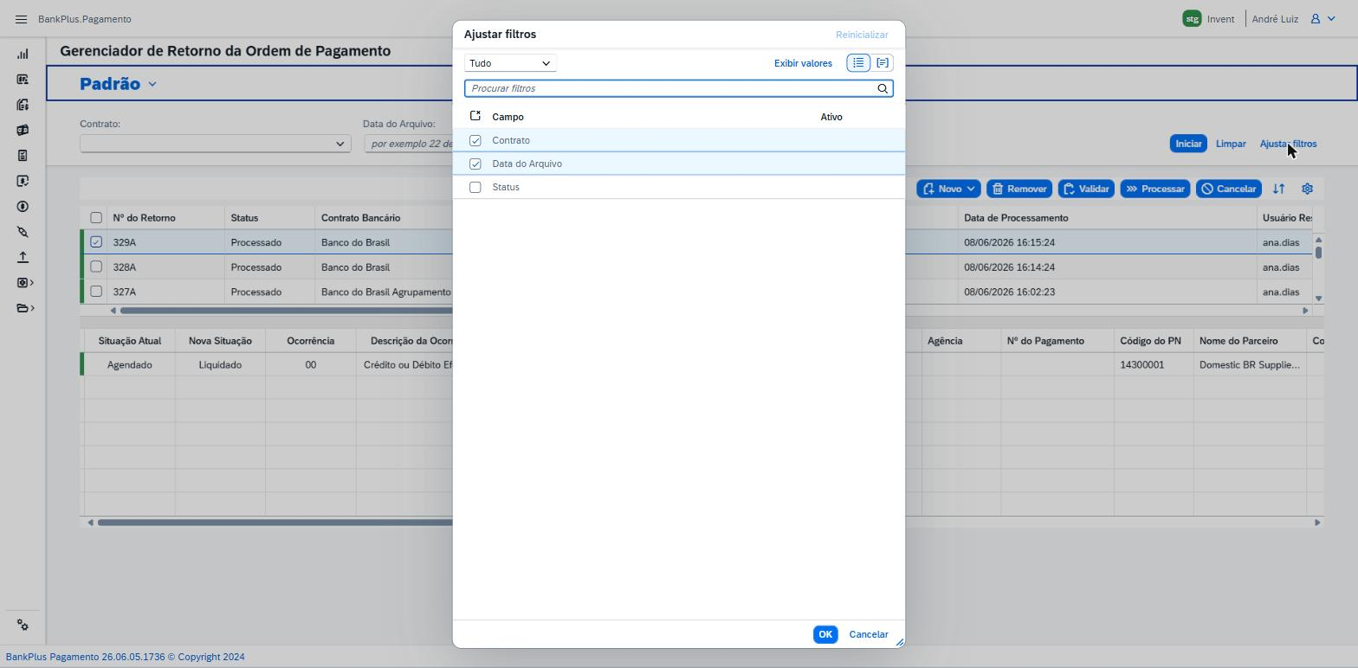Tick the checkbox for row 328A

pos(96,267)
